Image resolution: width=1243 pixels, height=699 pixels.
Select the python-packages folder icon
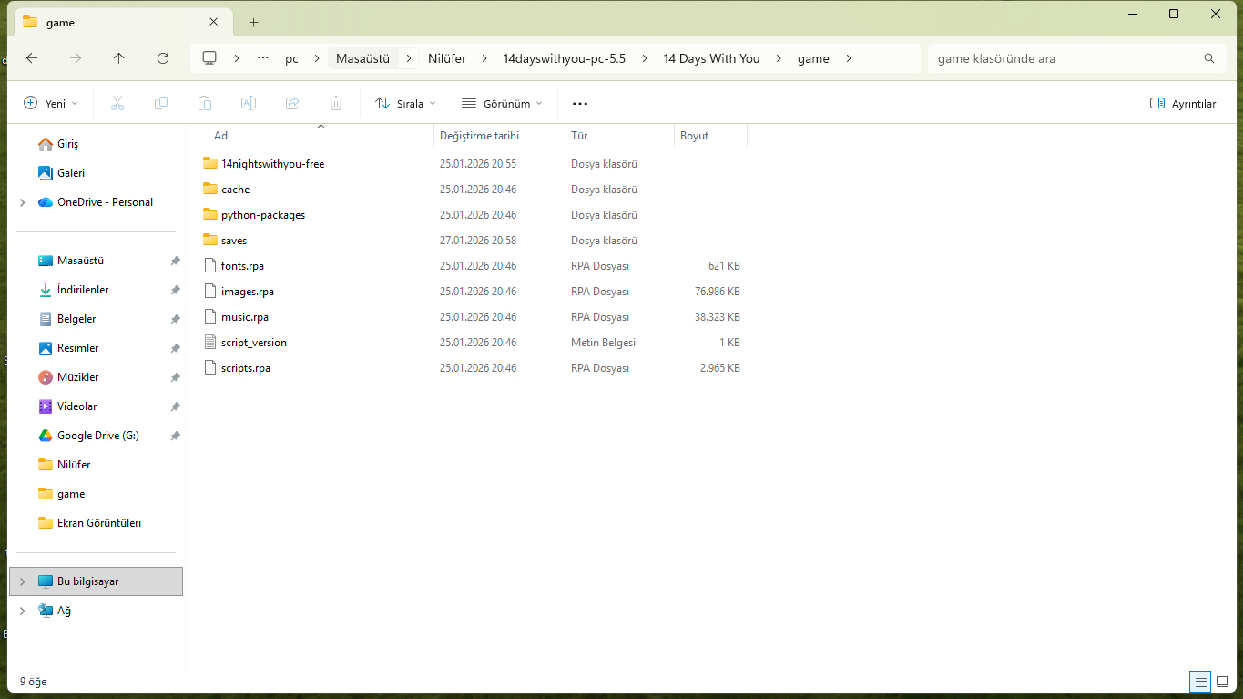(x=210, y=215)
